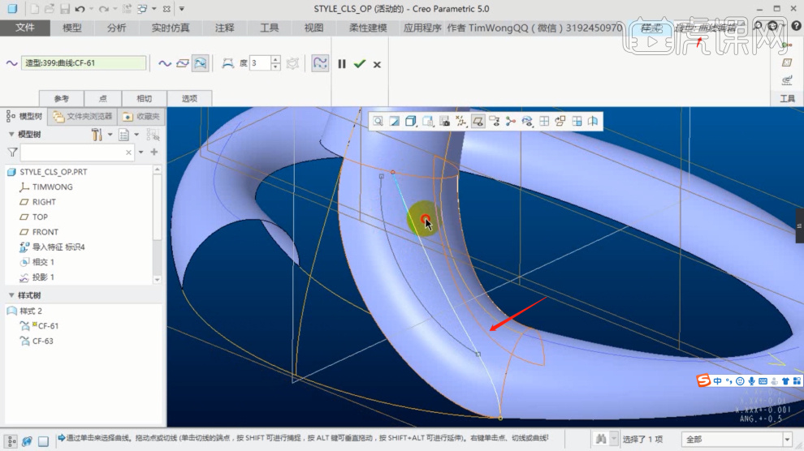
Task: Increase the curve degree spinner value
Action: pos(276,59)
